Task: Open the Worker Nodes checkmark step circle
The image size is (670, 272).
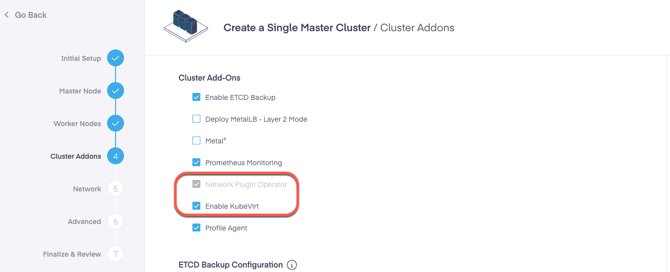Action: point(116,124)
